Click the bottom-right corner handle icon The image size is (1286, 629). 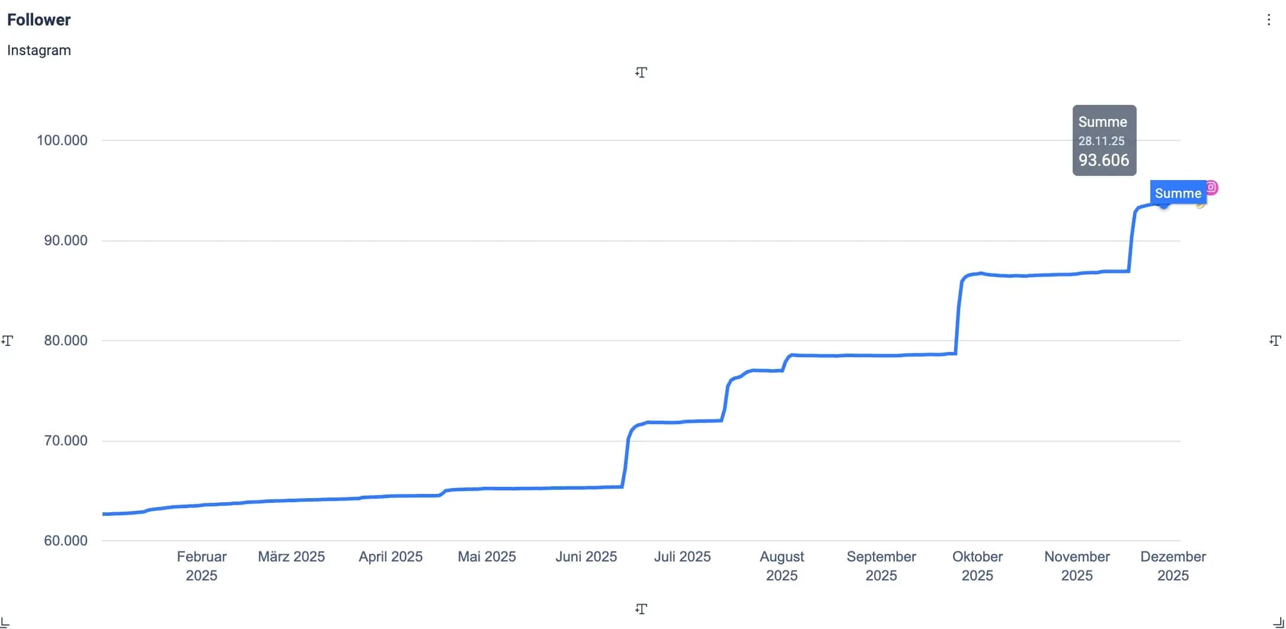[1279, 622]
